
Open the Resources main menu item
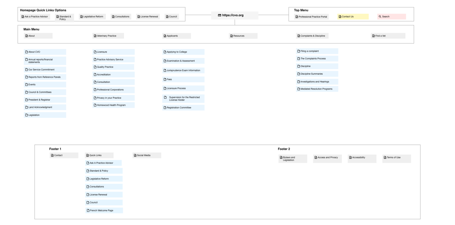click(x=243, y=36)
